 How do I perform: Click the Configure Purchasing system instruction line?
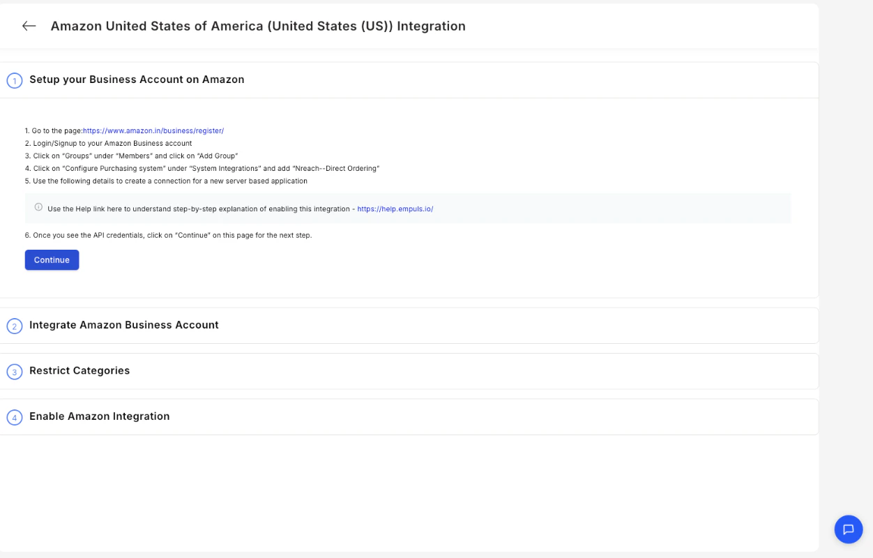pos(202,168)
